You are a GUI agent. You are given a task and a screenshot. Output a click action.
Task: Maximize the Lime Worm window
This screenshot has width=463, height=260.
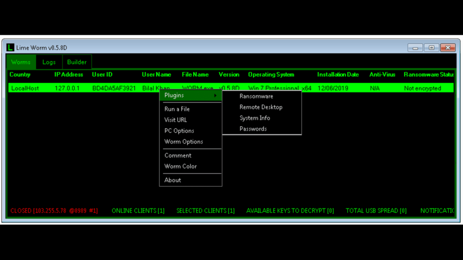(431, 48)
